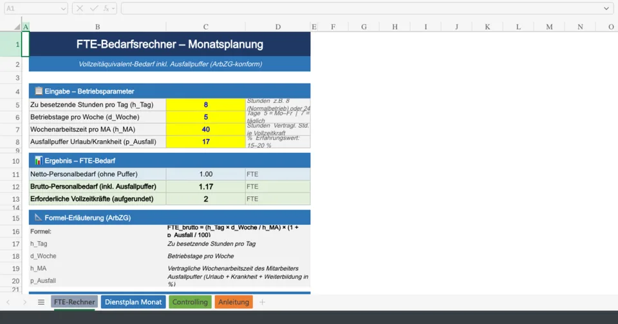Switch to the FTE-Rechner sheet tab
Viewport: 618px width, 324px height.
pyautogui.click(x=74, y=302)
